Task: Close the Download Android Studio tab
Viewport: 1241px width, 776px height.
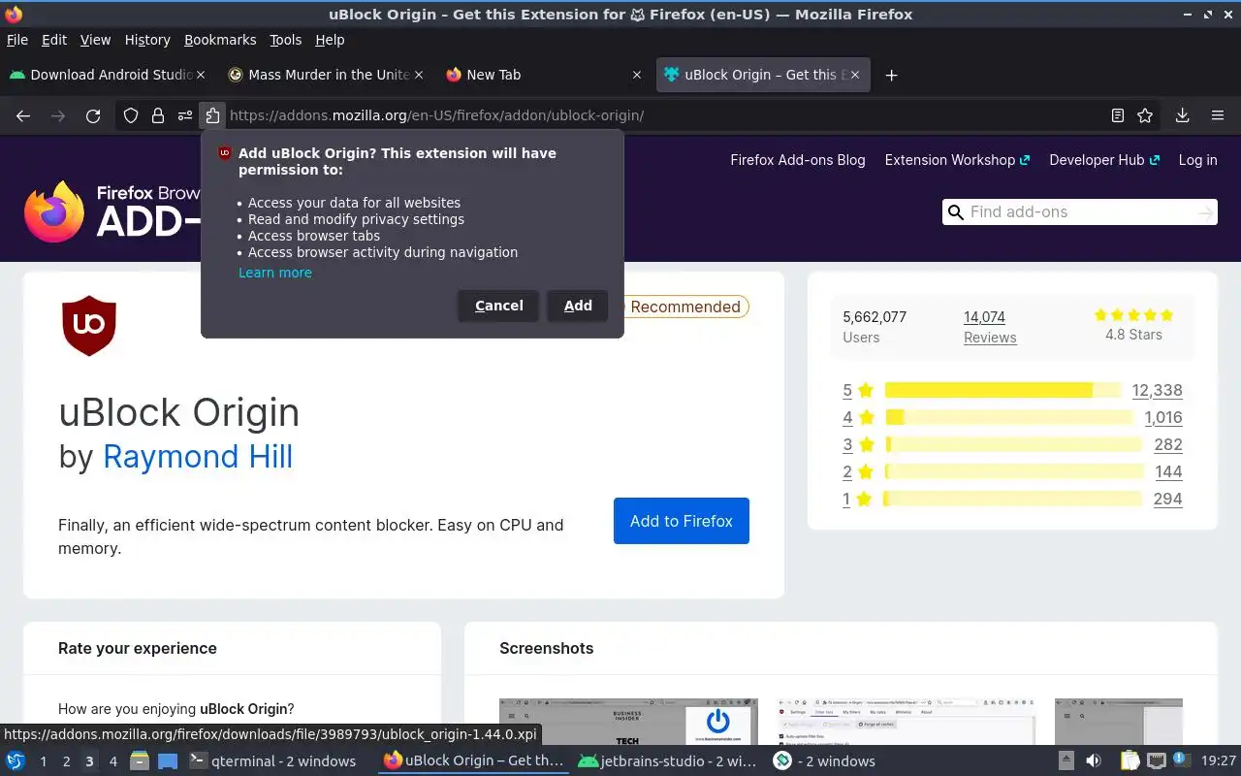Action: click(x=201, y=75)
